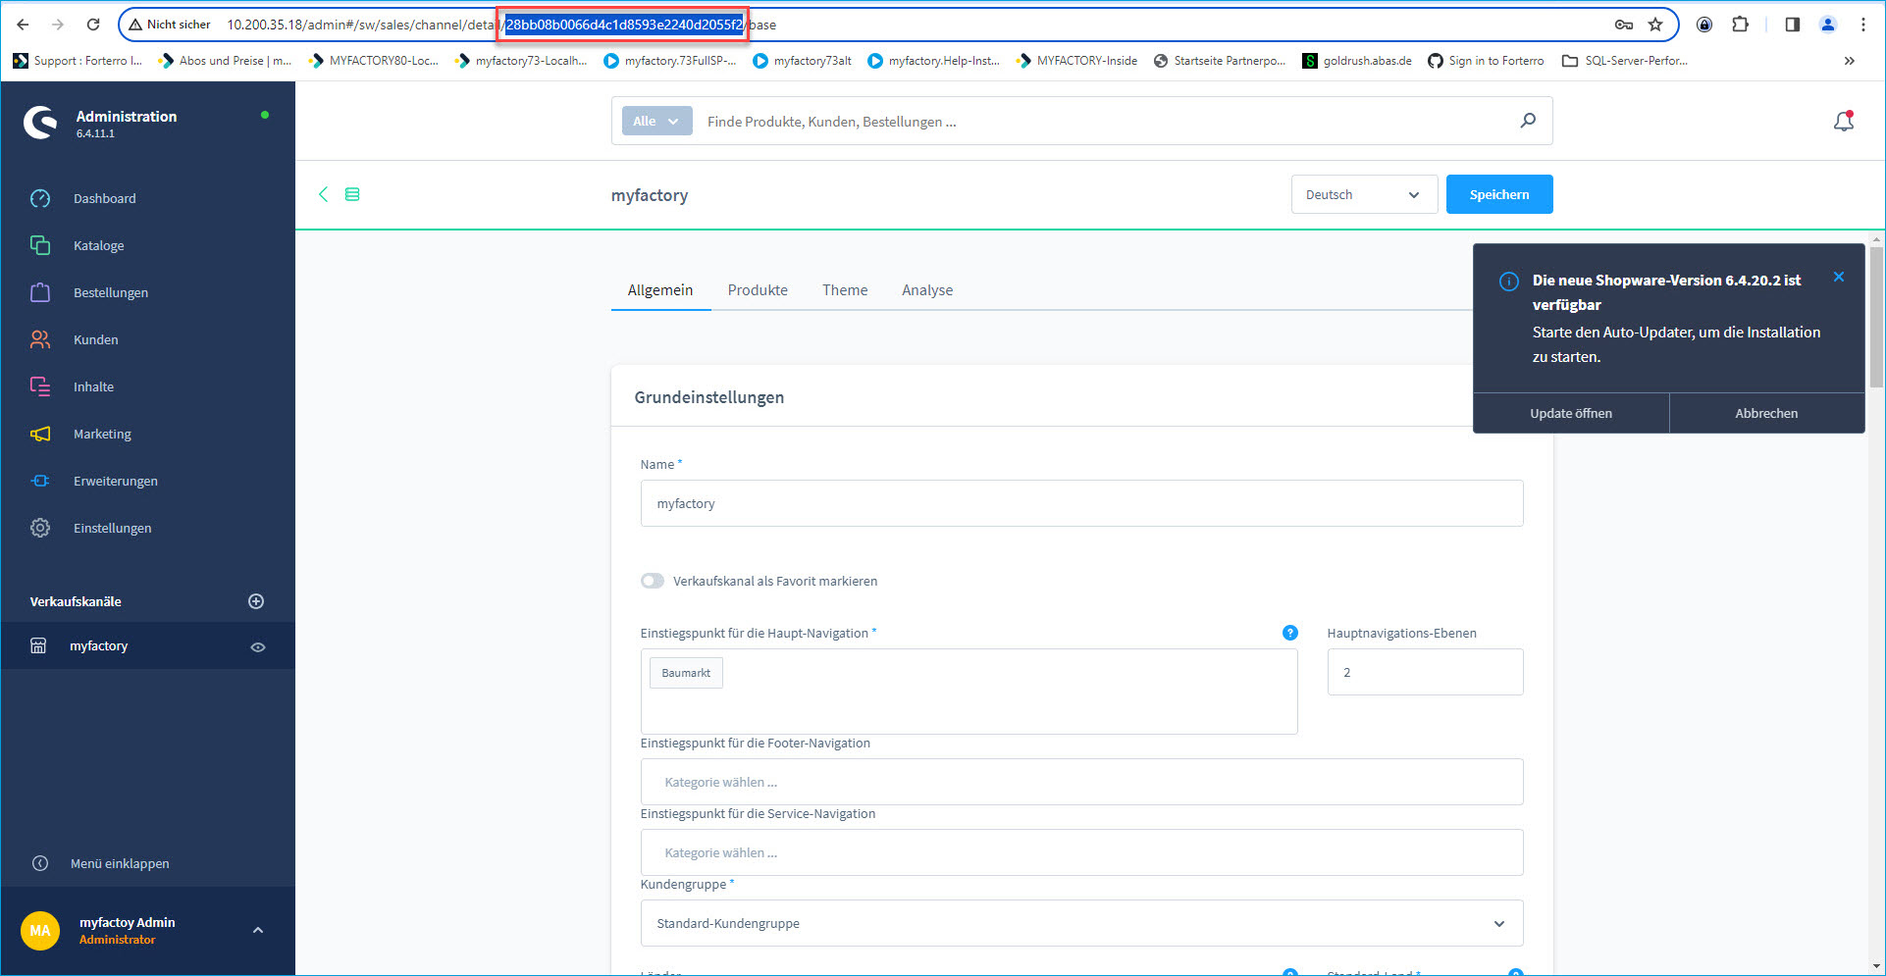Screen dimensions: 1886x976
Task: Open the Kundengruppe dropdown
Action: (1081, 923)
